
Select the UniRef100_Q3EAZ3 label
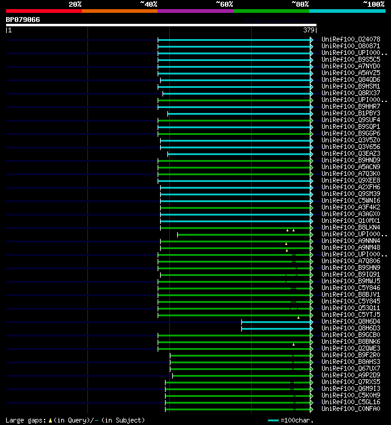coord(351,154)
